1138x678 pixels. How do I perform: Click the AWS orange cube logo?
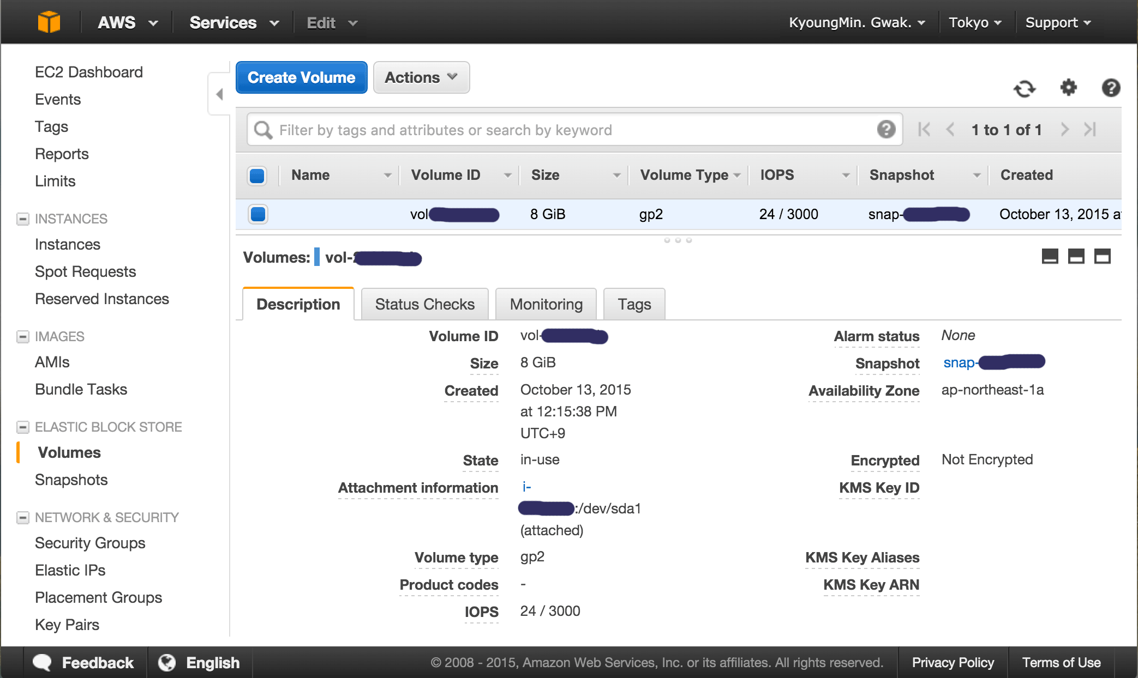(x=49, y=22)
